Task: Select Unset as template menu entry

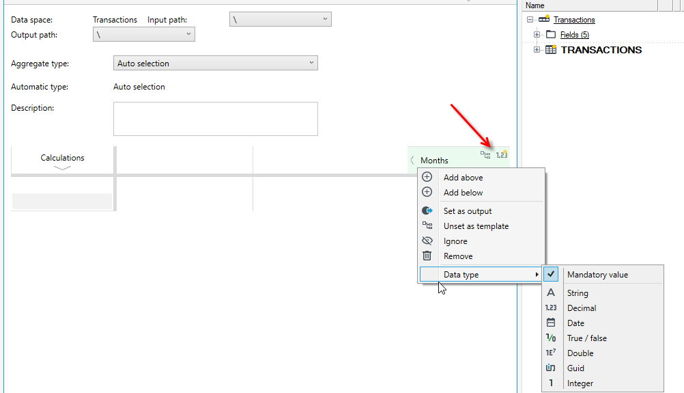Action: tap(481, 226)
